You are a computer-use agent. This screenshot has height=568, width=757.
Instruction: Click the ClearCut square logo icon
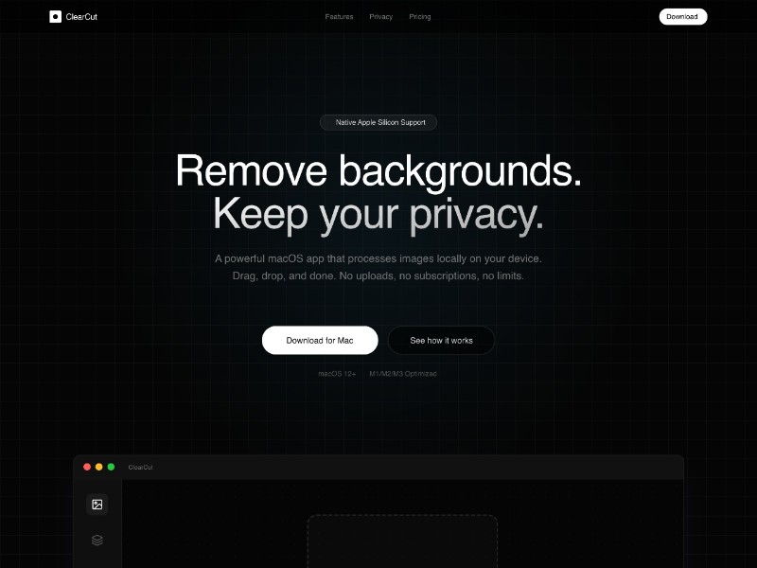55,16
